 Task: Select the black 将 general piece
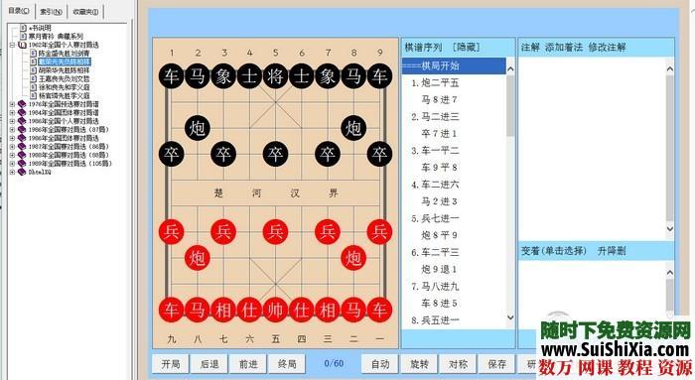coord(275,76)
